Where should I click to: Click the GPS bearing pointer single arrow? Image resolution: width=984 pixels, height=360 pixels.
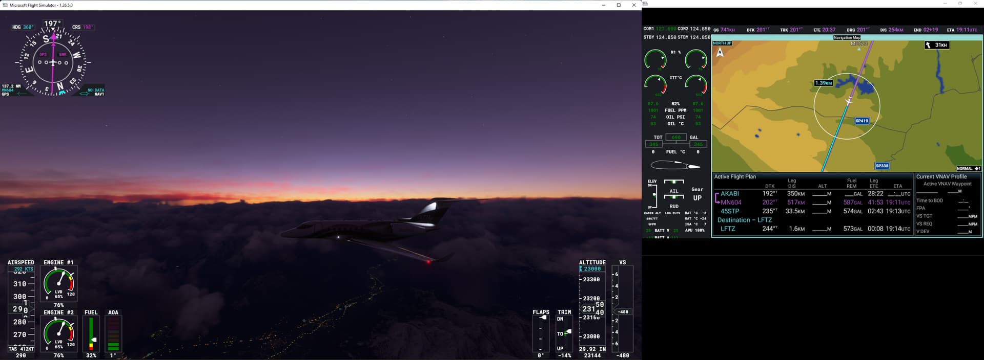(x=22, y=94)
